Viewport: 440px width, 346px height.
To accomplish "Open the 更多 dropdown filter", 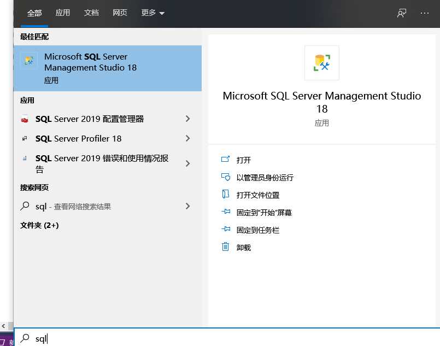I will coord(152,13).
